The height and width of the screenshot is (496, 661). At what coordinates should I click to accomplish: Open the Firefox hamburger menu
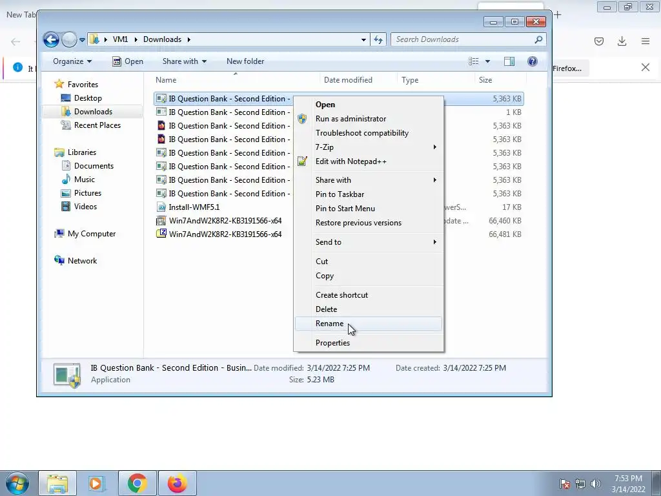[646, 41]
